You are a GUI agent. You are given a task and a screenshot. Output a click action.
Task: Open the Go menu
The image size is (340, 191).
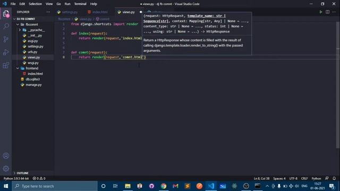tap(58, 4)
